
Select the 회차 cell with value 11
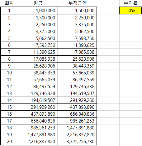coord(9,80)
